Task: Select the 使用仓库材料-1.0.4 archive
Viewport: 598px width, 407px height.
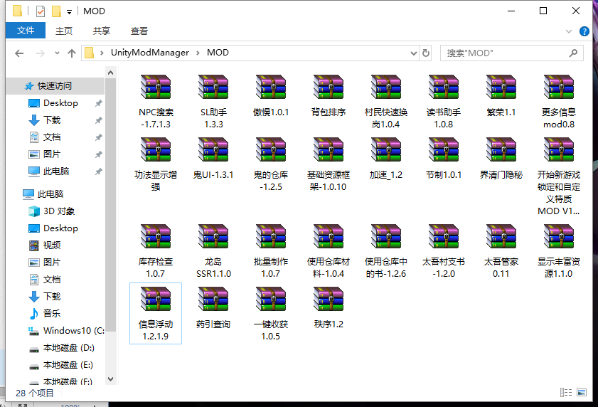Action: point(329,251)
